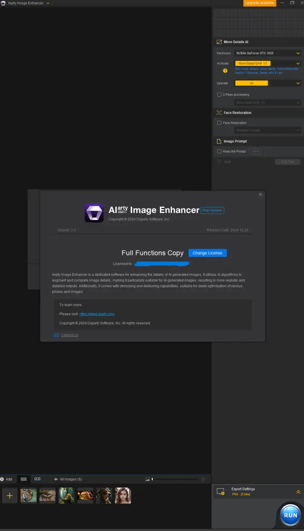This screenshot has height=531, width=304.
Task: Select the bear warrior thumbnail
Action: click(x=104, y=495)
